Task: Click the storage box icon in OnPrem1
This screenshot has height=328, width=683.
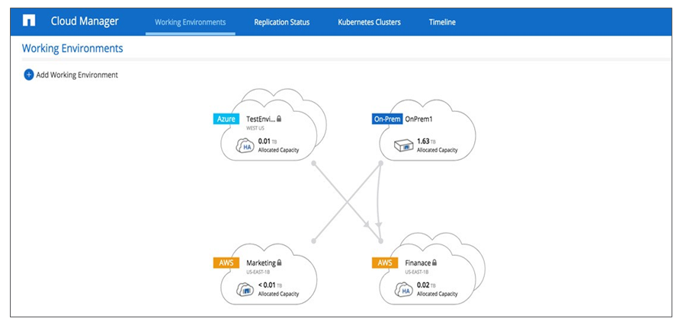Action: (x=403, y=146)
